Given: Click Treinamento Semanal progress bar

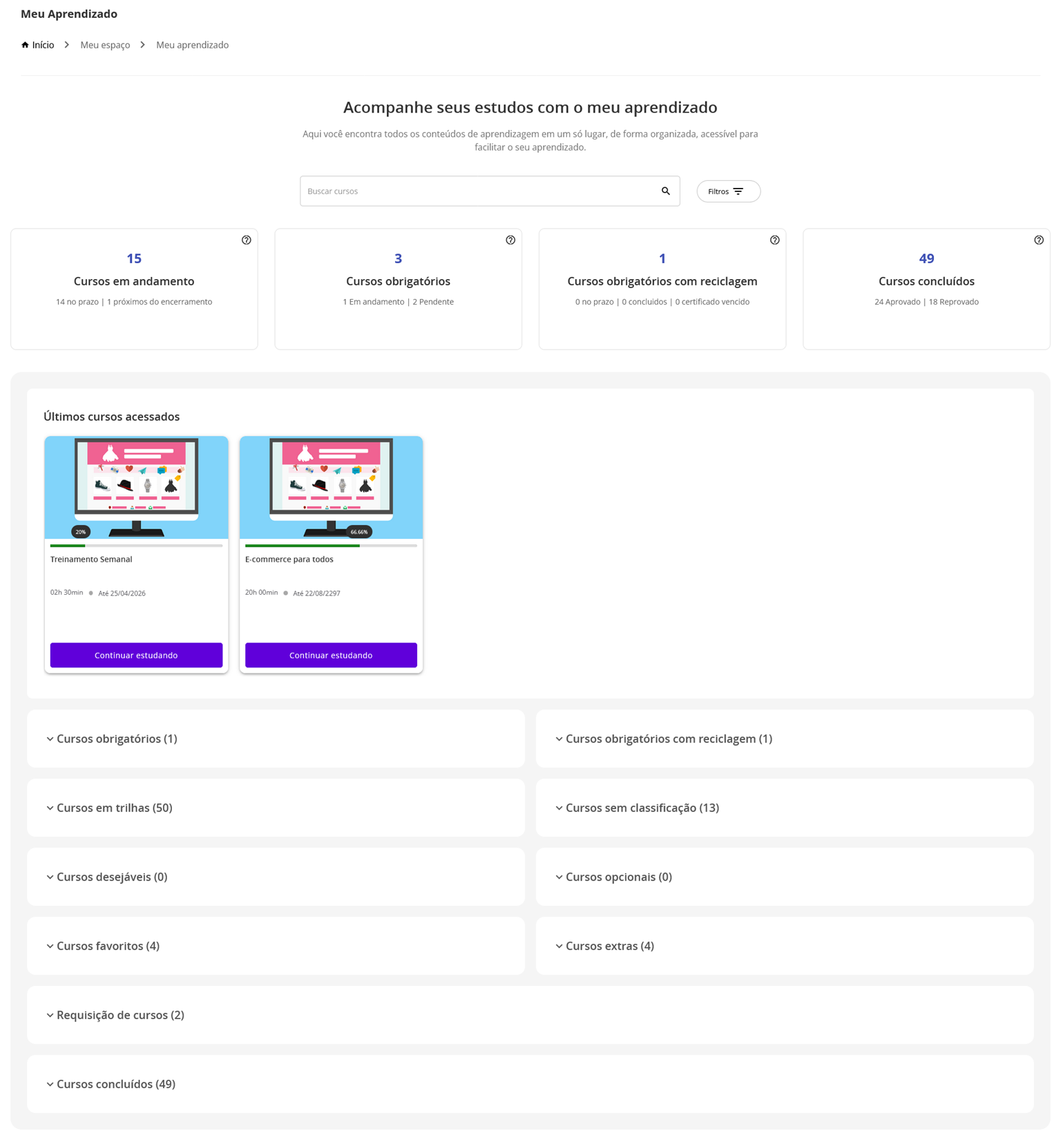Looking at the screenshot, I should (x=136, y=546).
